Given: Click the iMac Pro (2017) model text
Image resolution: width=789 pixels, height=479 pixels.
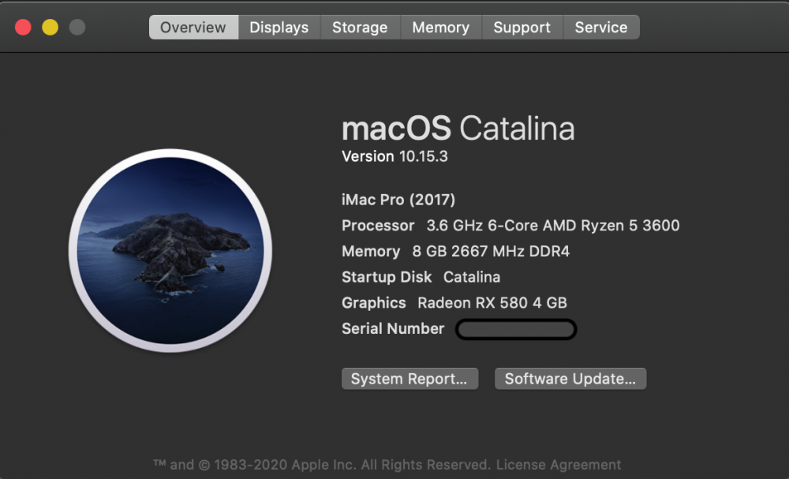Looking at the screenshot, I should tap(398, 200).
